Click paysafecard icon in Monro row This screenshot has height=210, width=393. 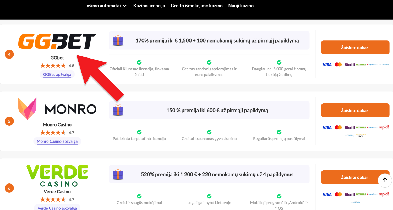click(x=372, y=127)
